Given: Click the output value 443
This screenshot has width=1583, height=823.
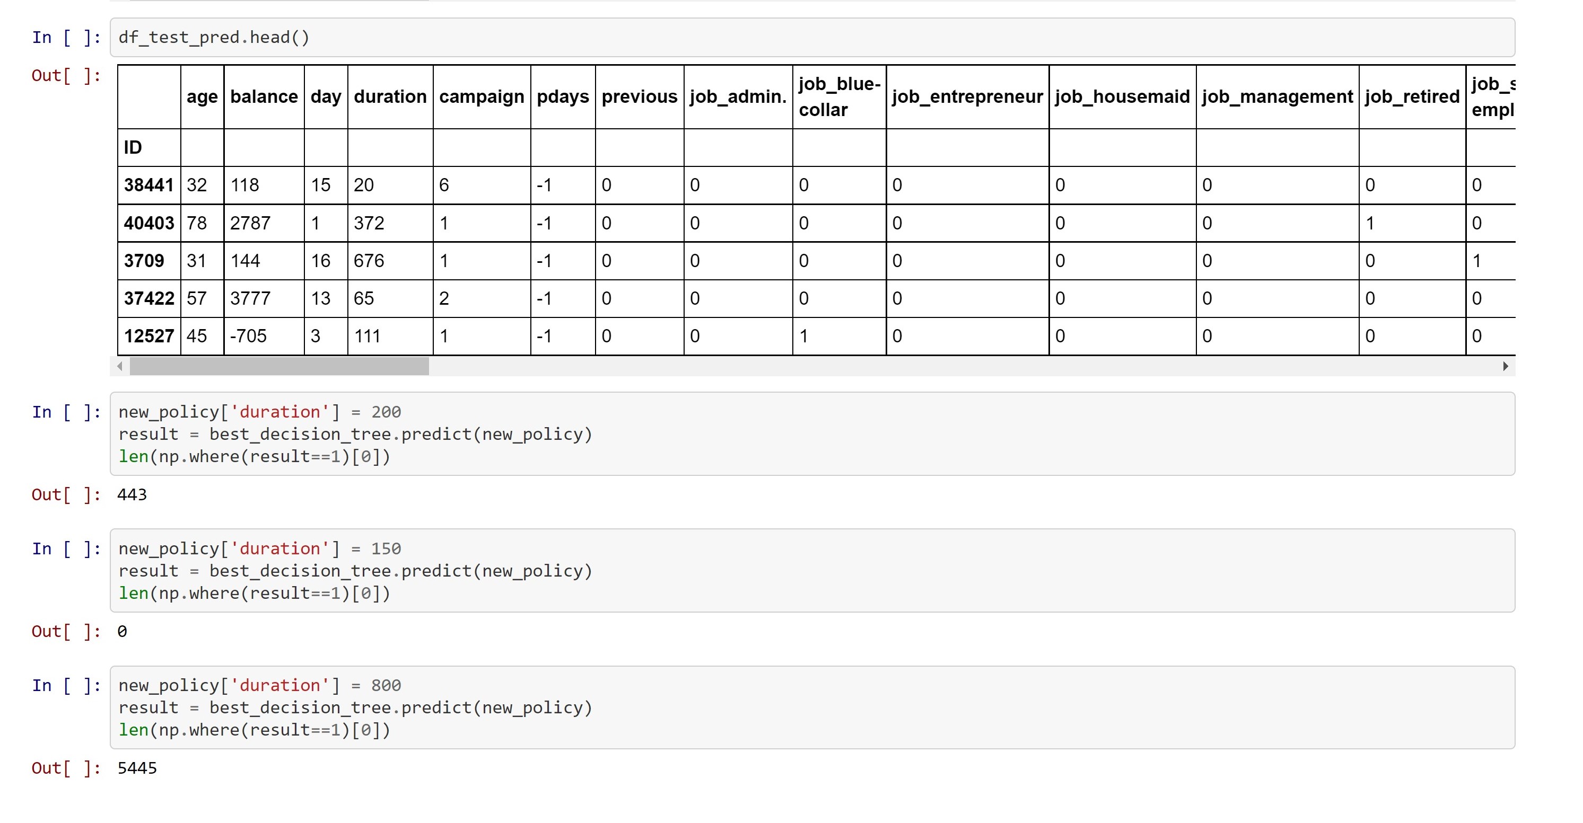Looking at the screenshot, I should tap(132, 495).
